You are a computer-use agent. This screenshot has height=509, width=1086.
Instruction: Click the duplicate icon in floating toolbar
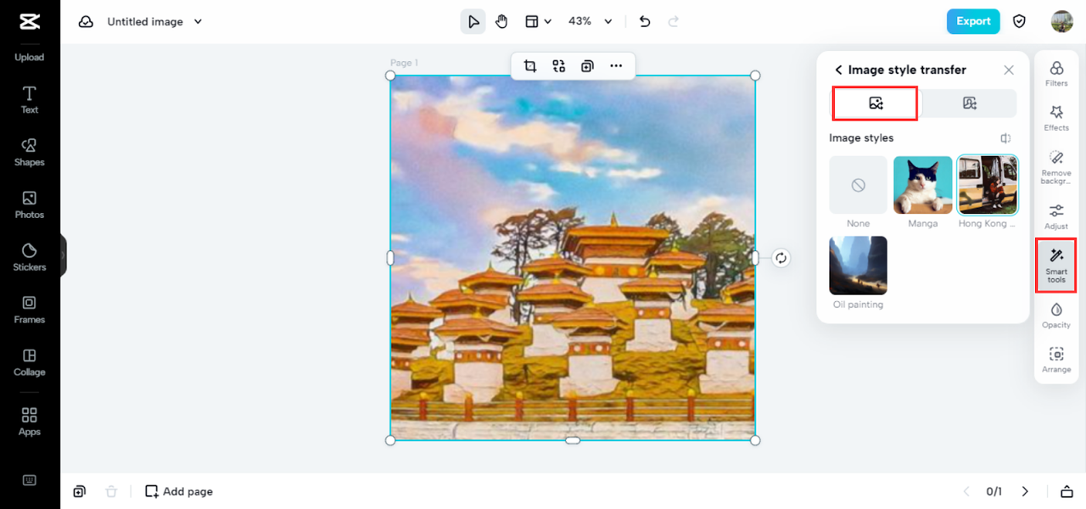(x=587, y=66)
